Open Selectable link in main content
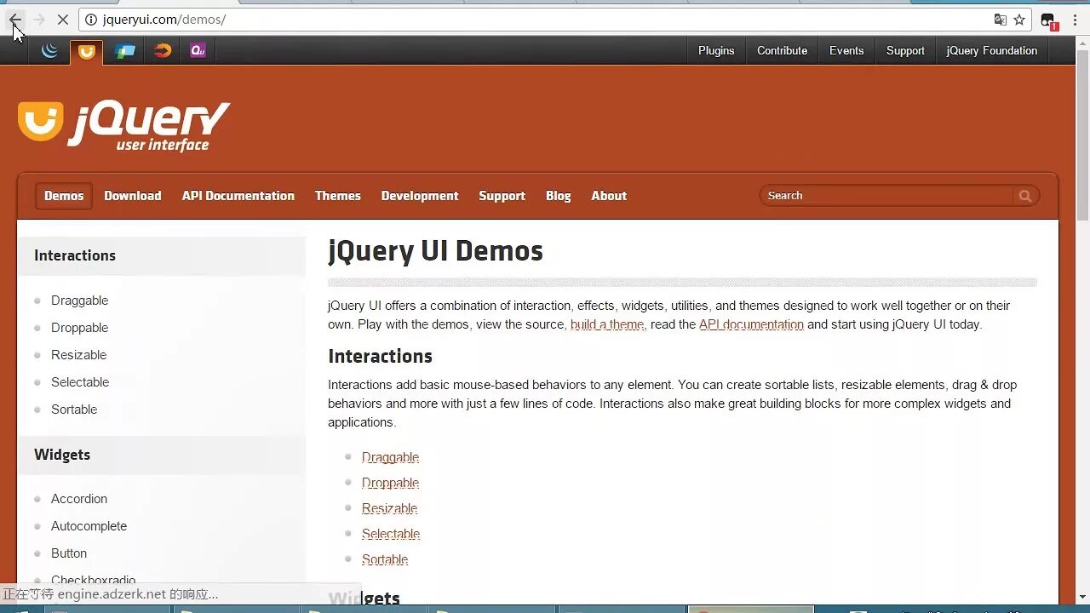This screenshot has height=613, width=1090. point(391,534)
